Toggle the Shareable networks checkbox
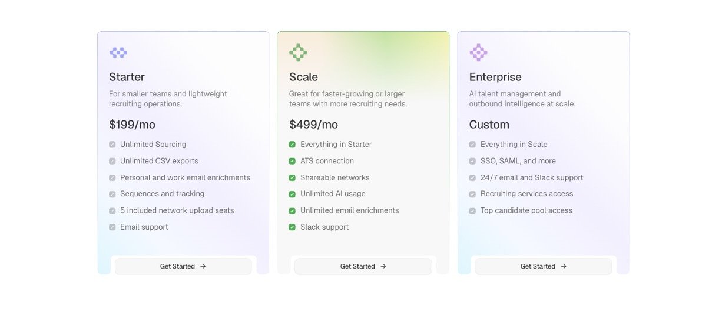722x322 pixels. point(292,177)
